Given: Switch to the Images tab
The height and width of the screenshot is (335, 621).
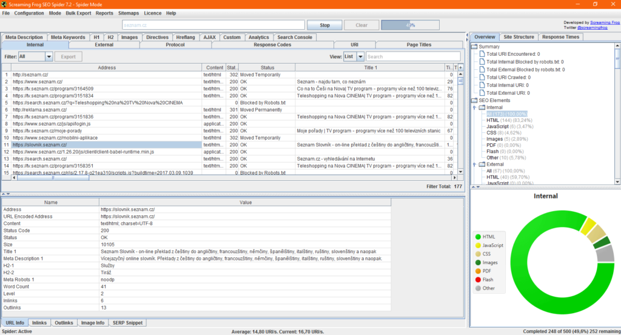Looking at the screenshot, I should pyautogui.click(x=130, y=37).
